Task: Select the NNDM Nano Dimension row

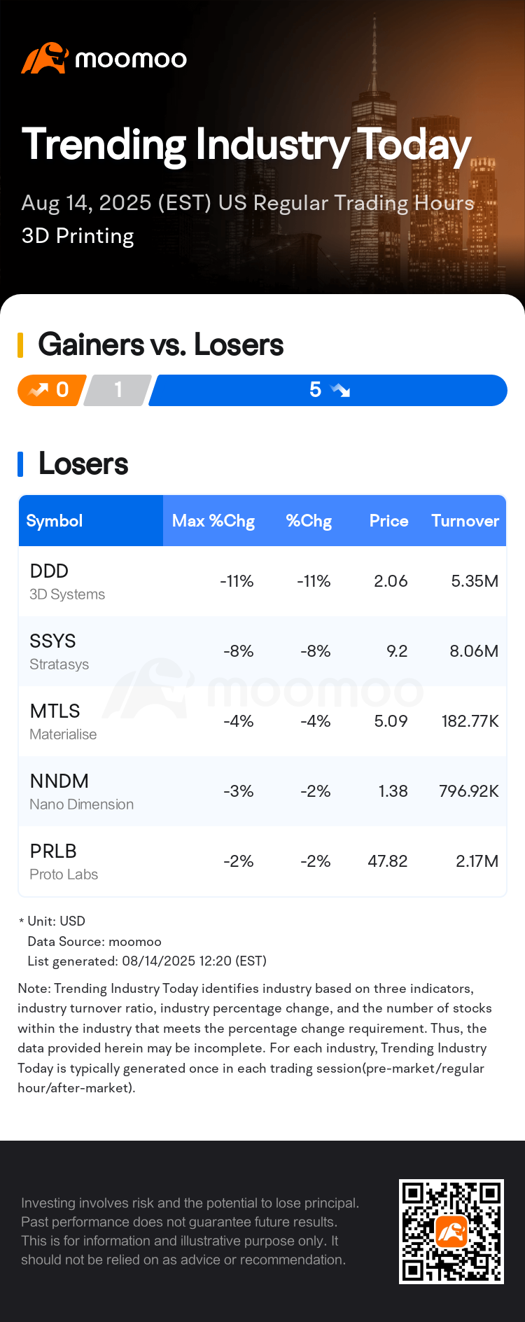Action: tap(262, 791)
